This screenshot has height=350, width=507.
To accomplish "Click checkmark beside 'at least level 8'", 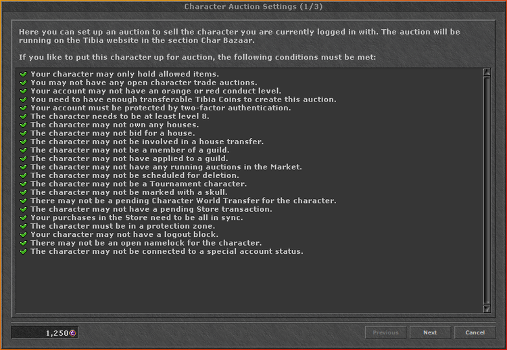I will 23,116.
